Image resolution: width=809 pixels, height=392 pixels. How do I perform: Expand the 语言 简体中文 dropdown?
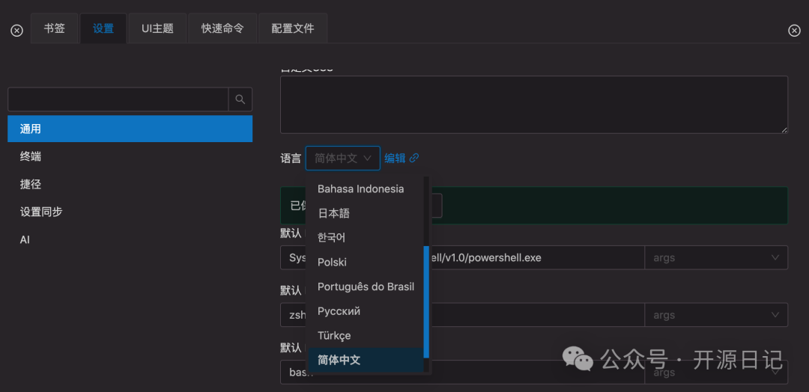(x=342, y=158)
